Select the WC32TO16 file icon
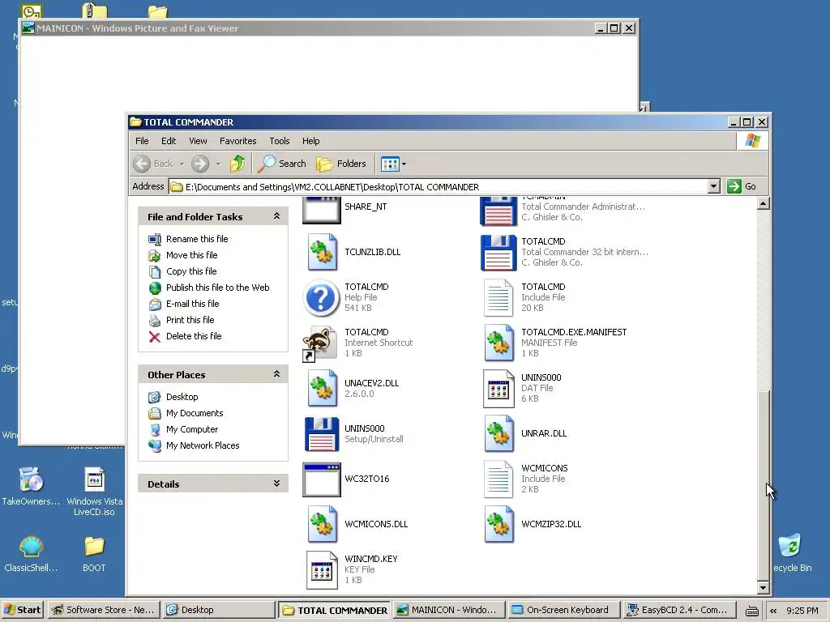 pos(321,479)
